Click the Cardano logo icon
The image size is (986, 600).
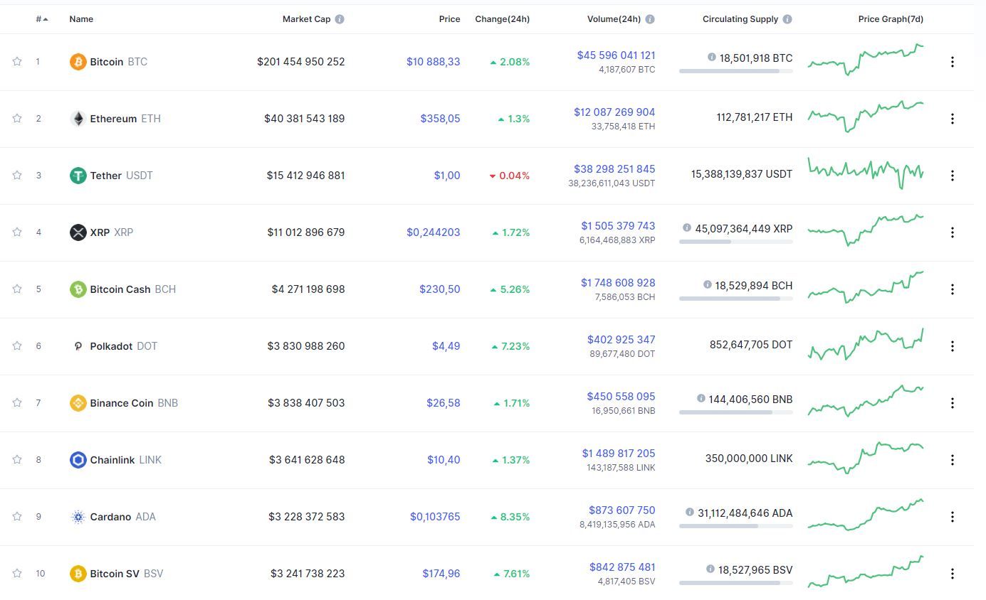(78, 517)
